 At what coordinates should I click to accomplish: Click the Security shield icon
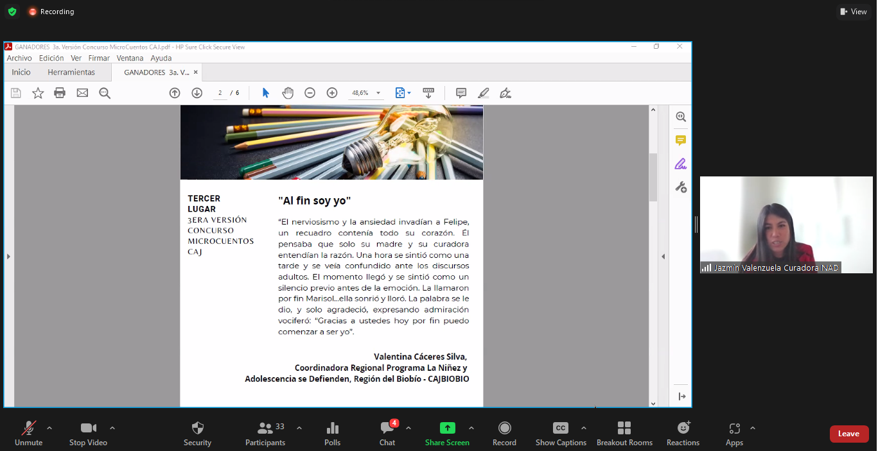[197, 433]
